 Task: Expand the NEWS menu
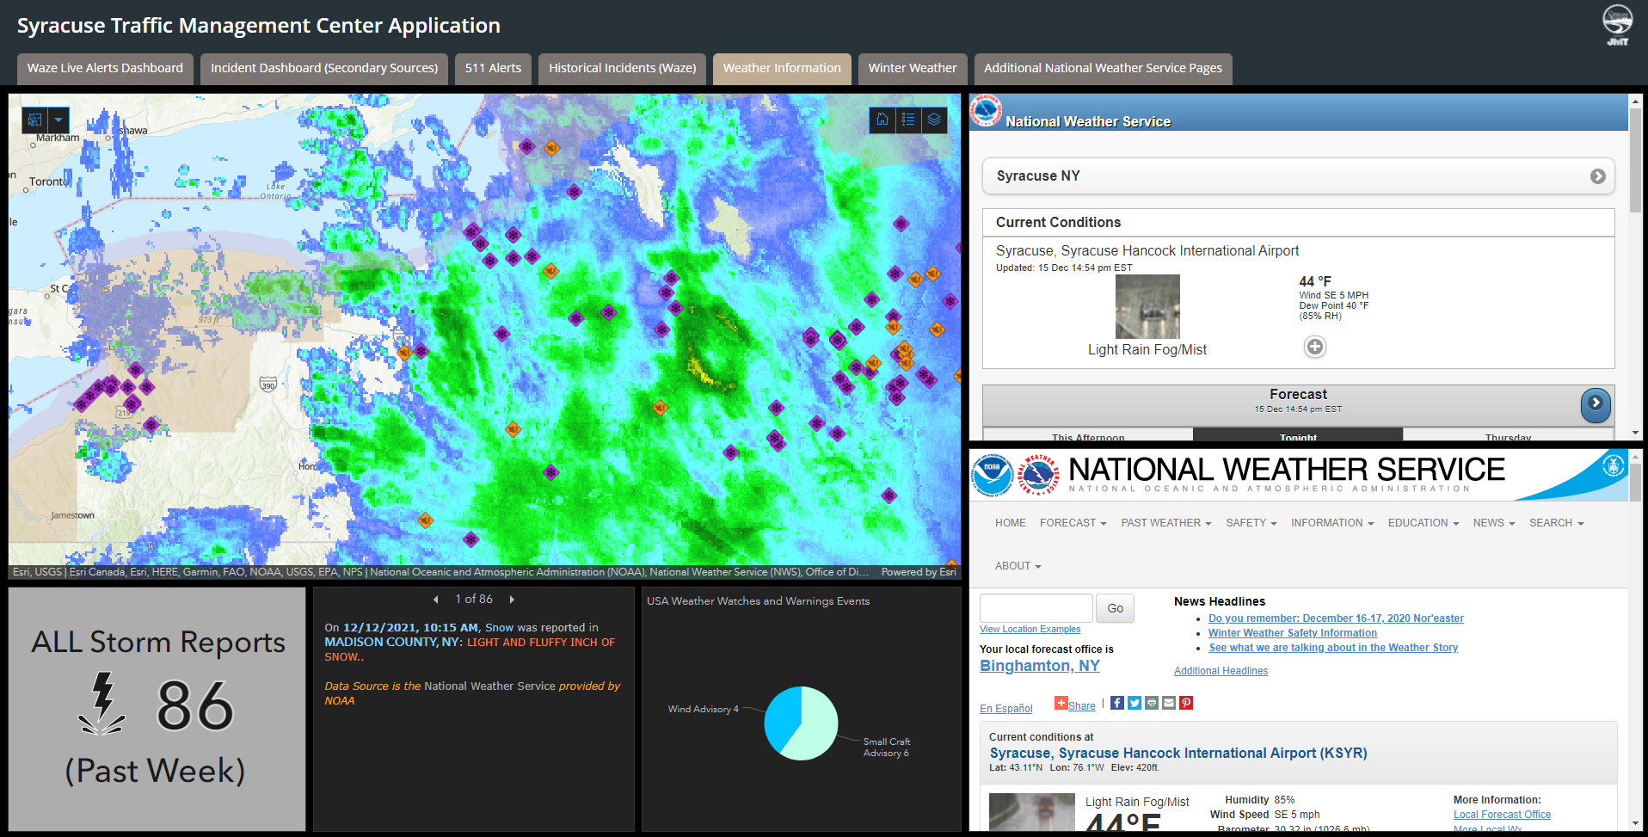click(1494, 523)
